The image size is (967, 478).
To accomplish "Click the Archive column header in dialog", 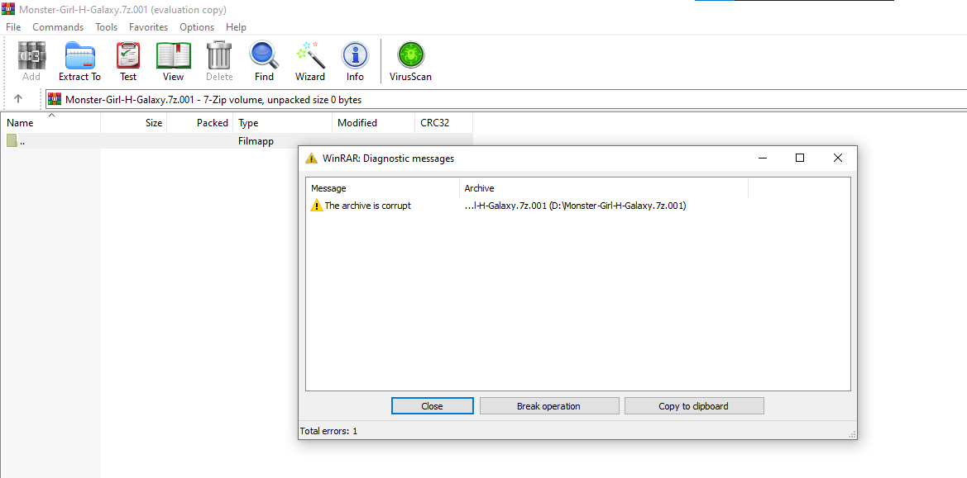I will click(x=604, y=188).
